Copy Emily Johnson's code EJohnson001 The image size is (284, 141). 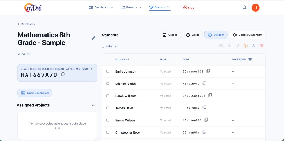point(208,71)
